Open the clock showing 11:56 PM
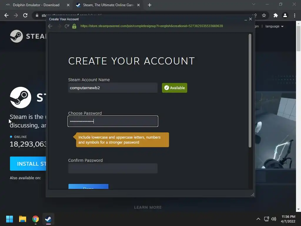Viewport: 301px width, 226px height. tap(288, 219)
